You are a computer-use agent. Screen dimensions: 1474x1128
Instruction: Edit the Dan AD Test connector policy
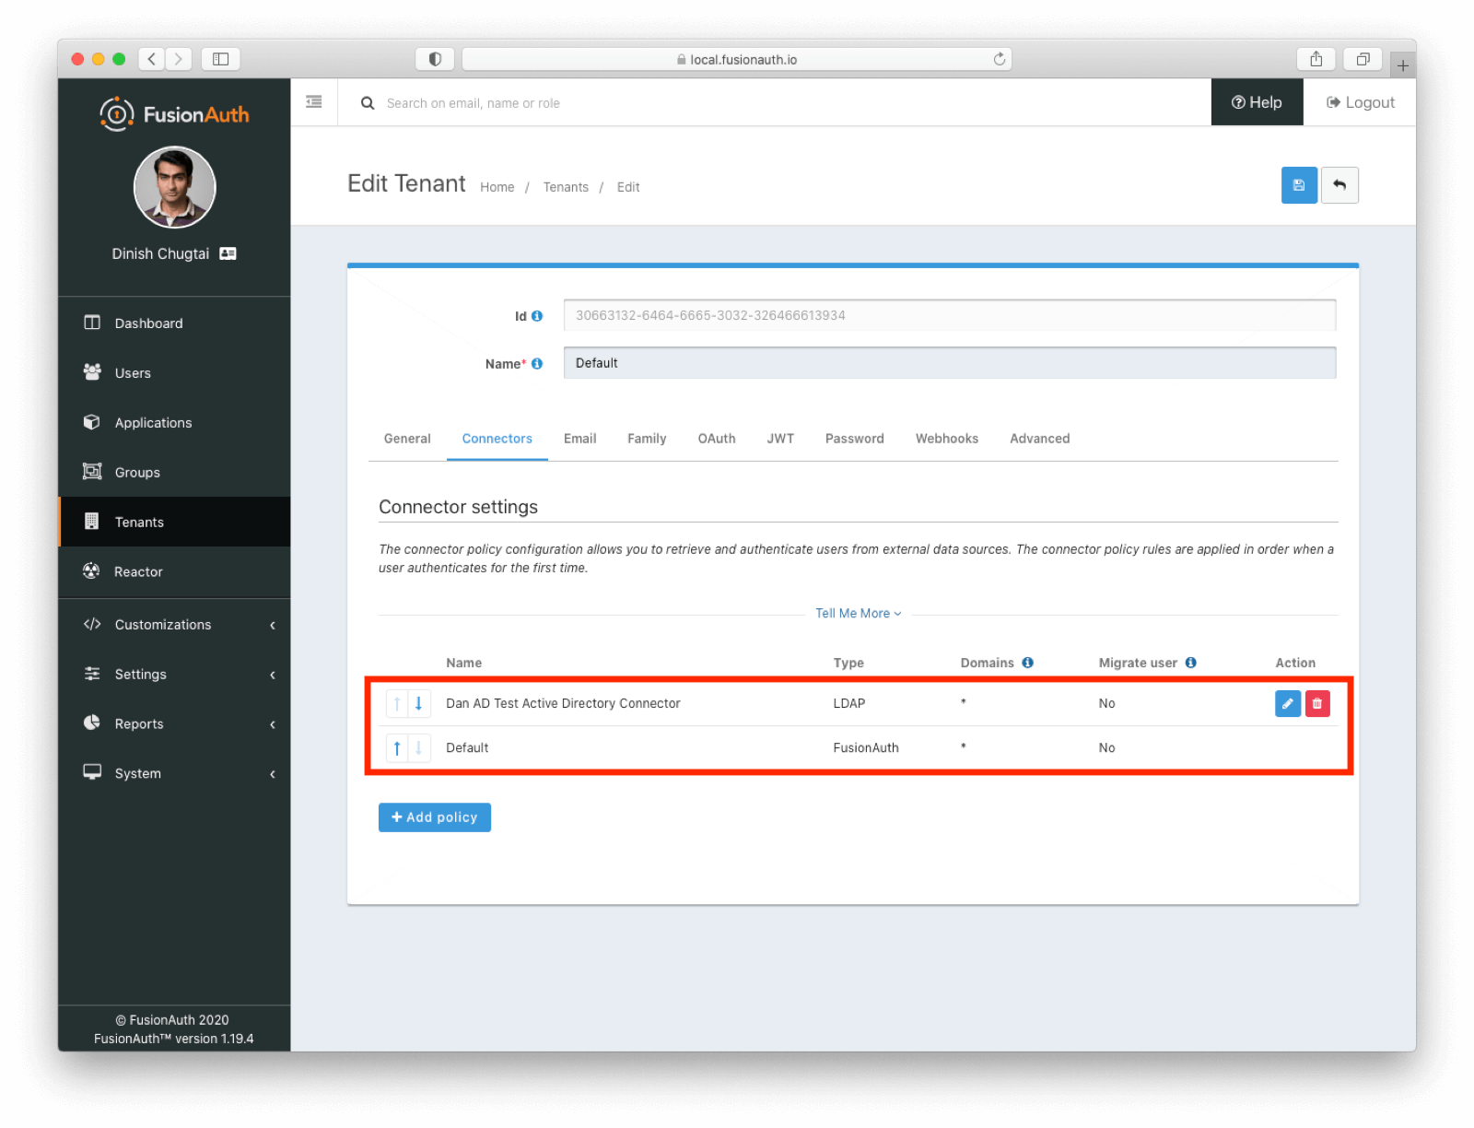pyautogui.click(x=1288, y=703)
